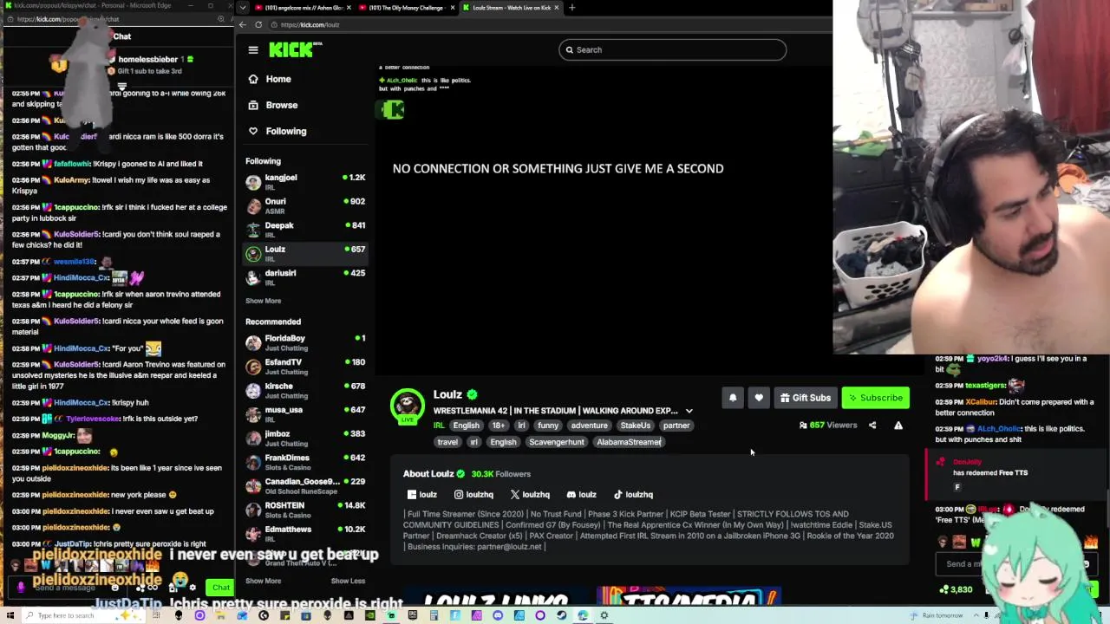
Task: Toggle the notification bell for Loulz
Action: (733, 398)
